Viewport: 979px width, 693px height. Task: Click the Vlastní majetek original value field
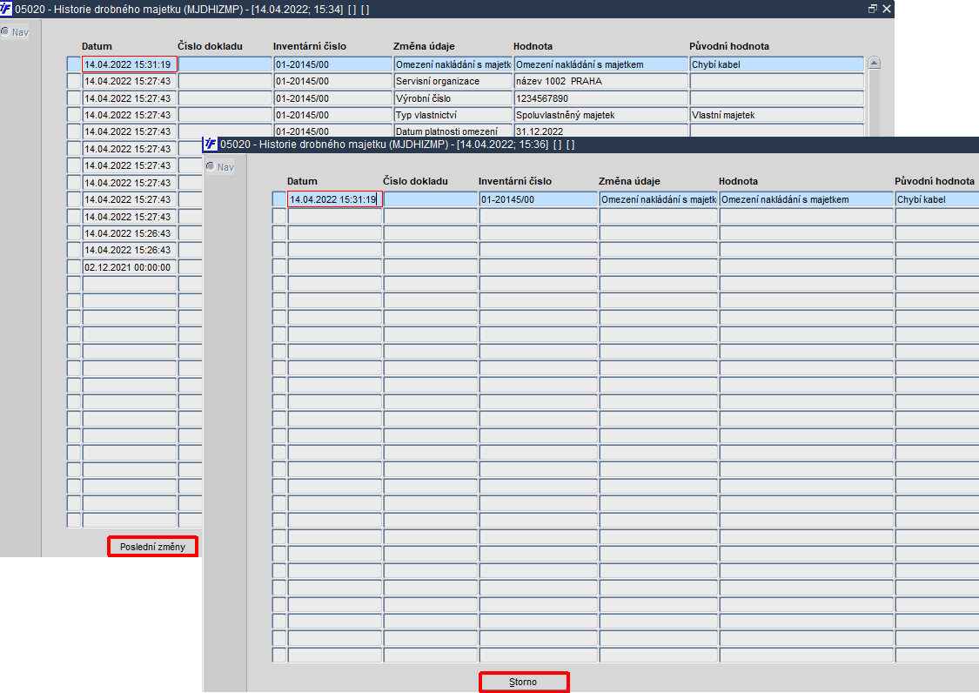[776, 115]
